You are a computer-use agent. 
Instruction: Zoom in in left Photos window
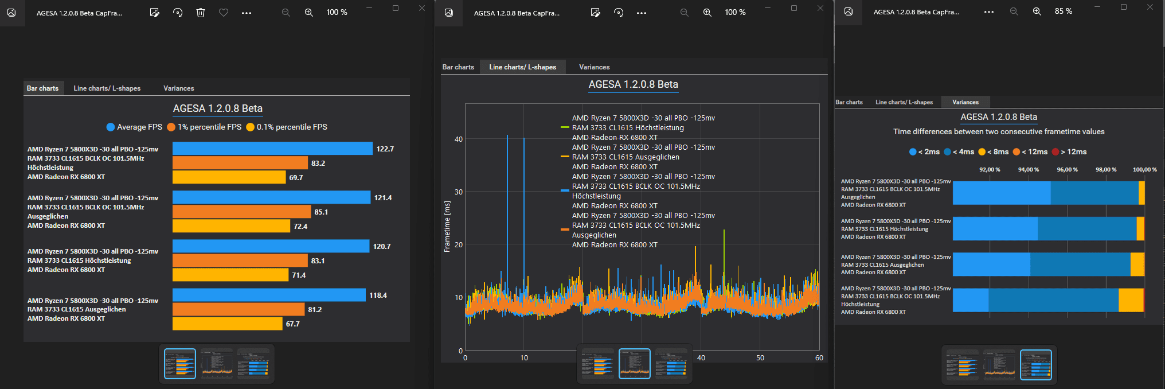[309, 13]
